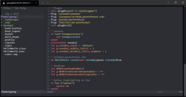186x97 pixels.
Task: Open the new tab profile dropdown
Action: click(48, 3)
